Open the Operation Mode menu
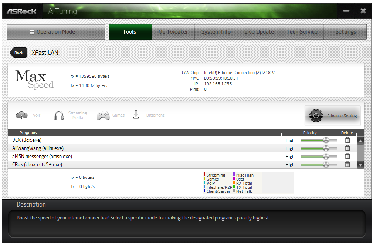Image resolution: width=373 pixels, height=245 pixels. click(x=56, y=32)
